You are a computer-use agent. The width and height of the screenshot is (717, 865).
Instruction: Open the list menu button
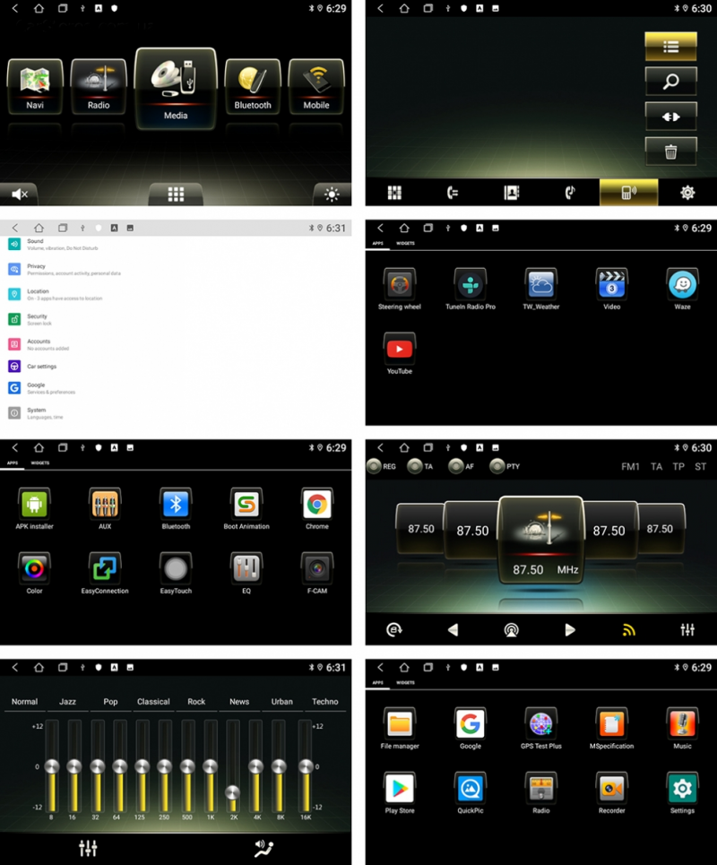pos(670,47)
